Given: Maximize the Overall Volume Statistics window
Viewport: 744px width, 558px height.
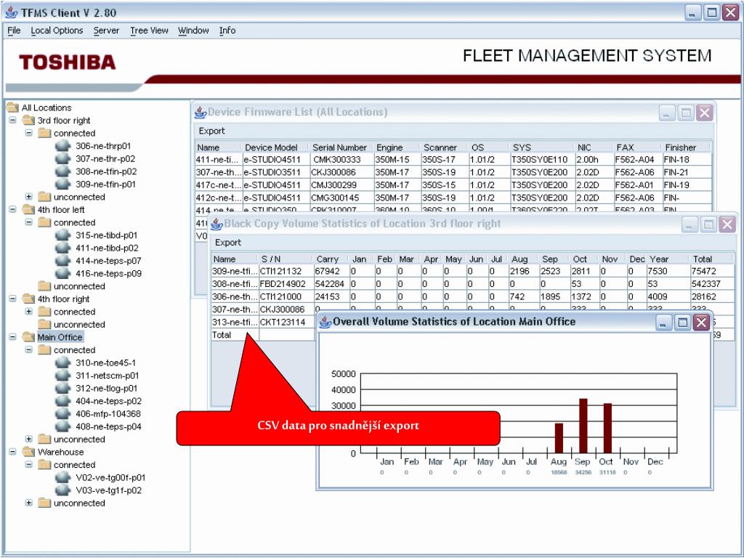Looking at the screenshot, I should 682,323.
